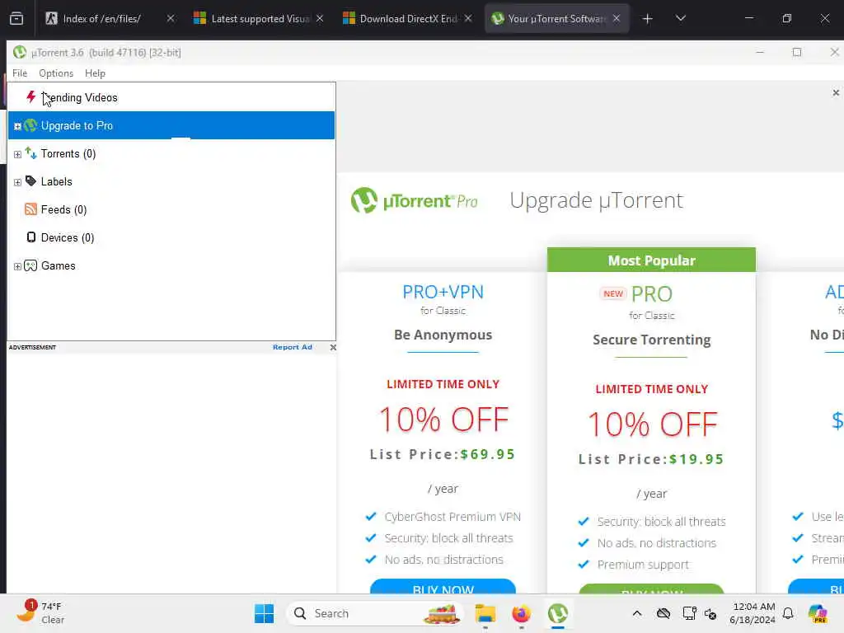Select Trending Videos in sidebar
The image size is (844, 633).
pos(171,97)
